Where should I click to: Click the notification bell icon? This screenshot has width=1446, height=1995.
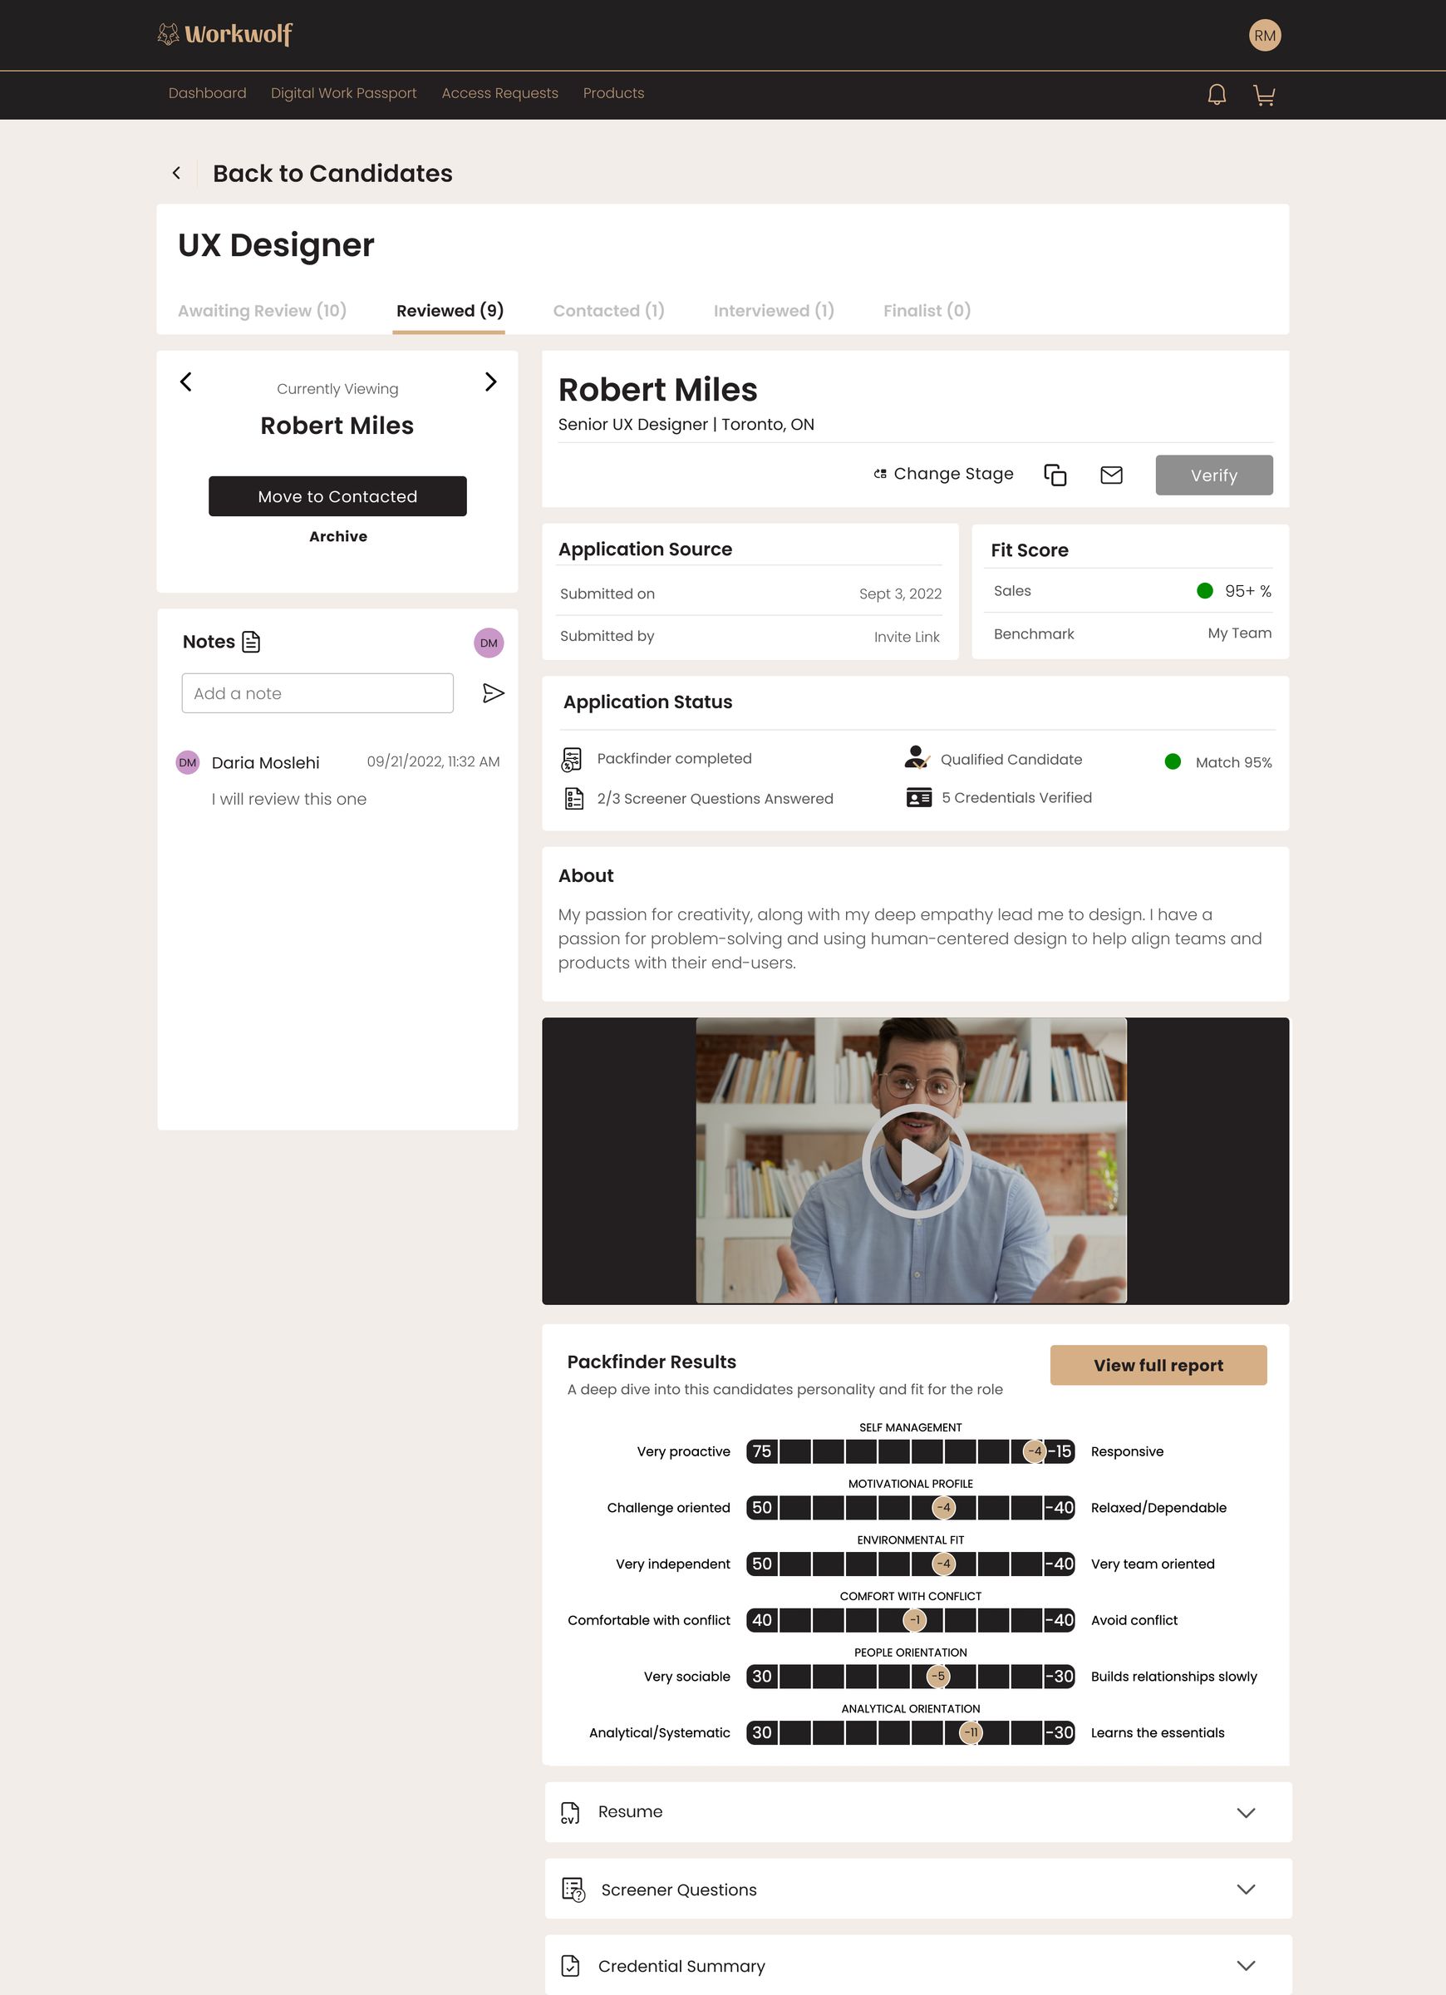pos(1217,94)
